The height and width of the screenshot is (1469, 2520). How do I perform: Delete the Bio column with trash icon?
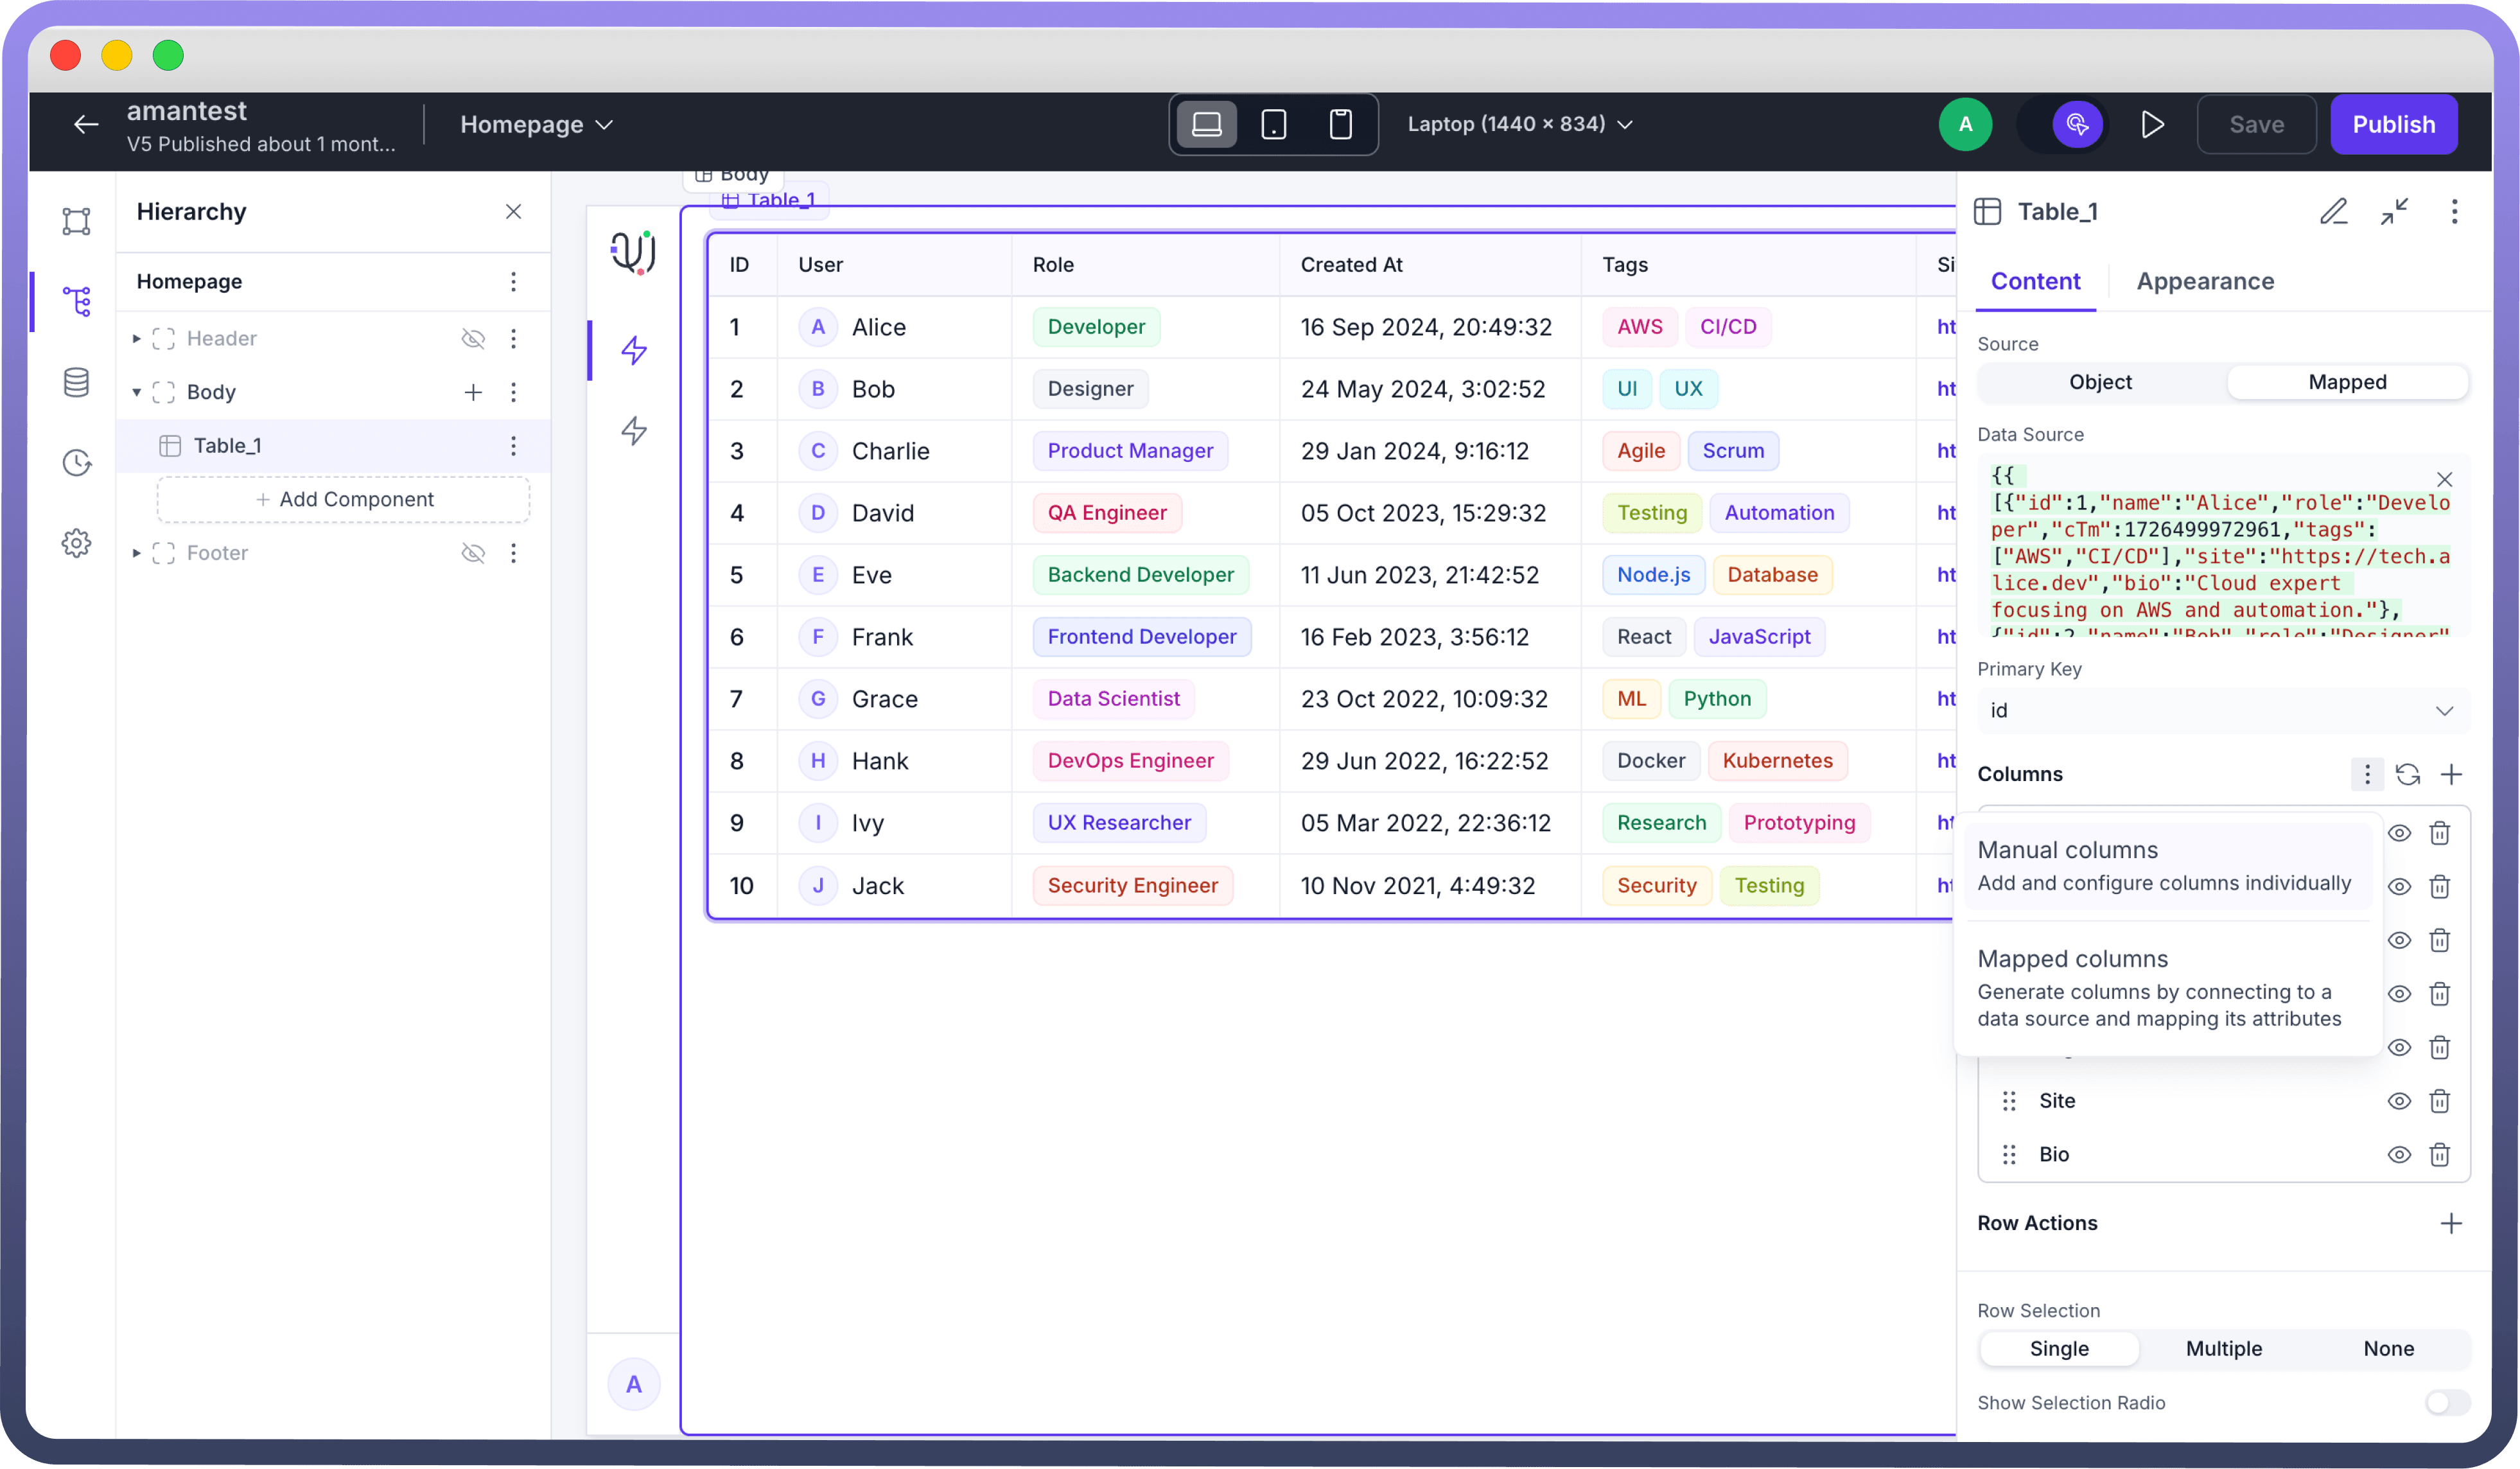[x=2440, y=1154]
